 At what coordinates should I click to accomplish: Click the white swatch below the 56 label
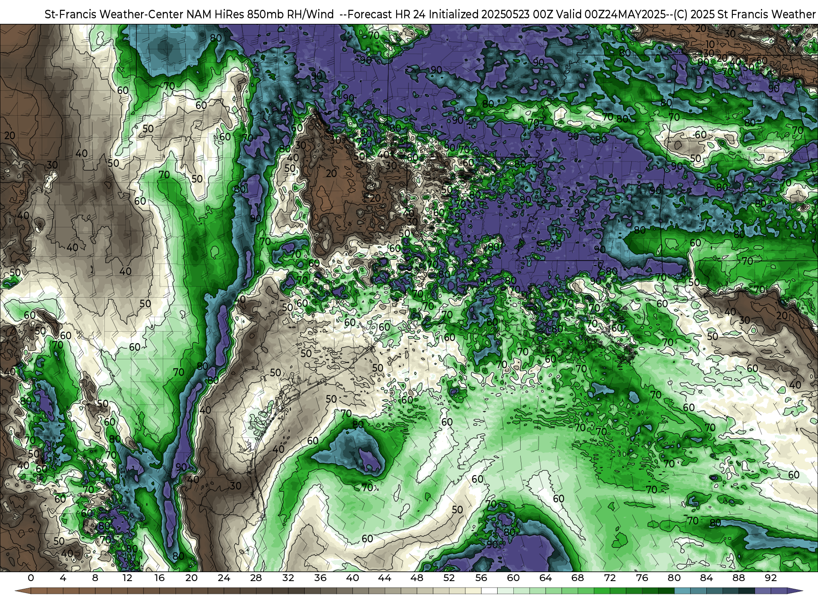(x=490, y=591)
